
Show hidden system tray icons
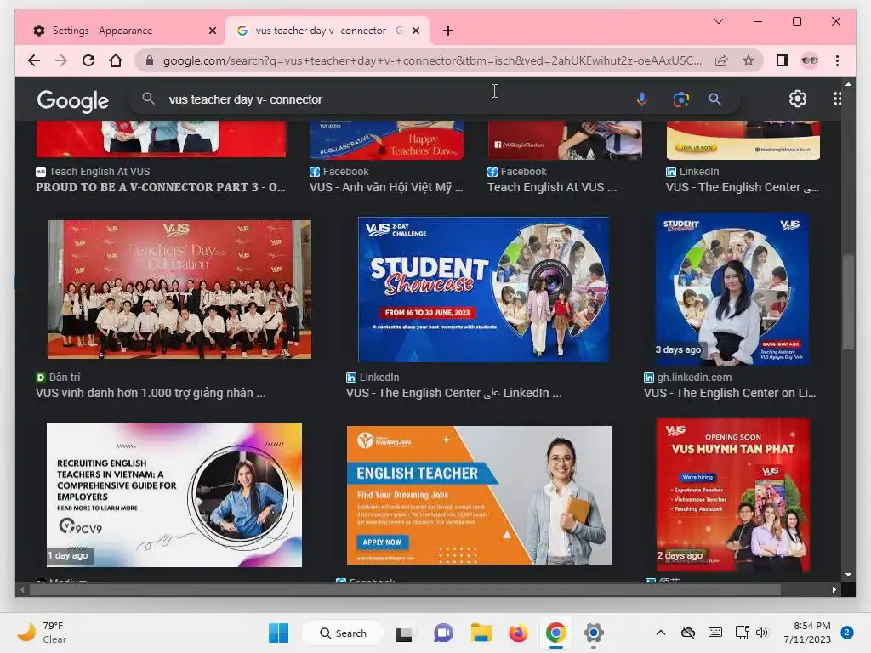point(660,633)
